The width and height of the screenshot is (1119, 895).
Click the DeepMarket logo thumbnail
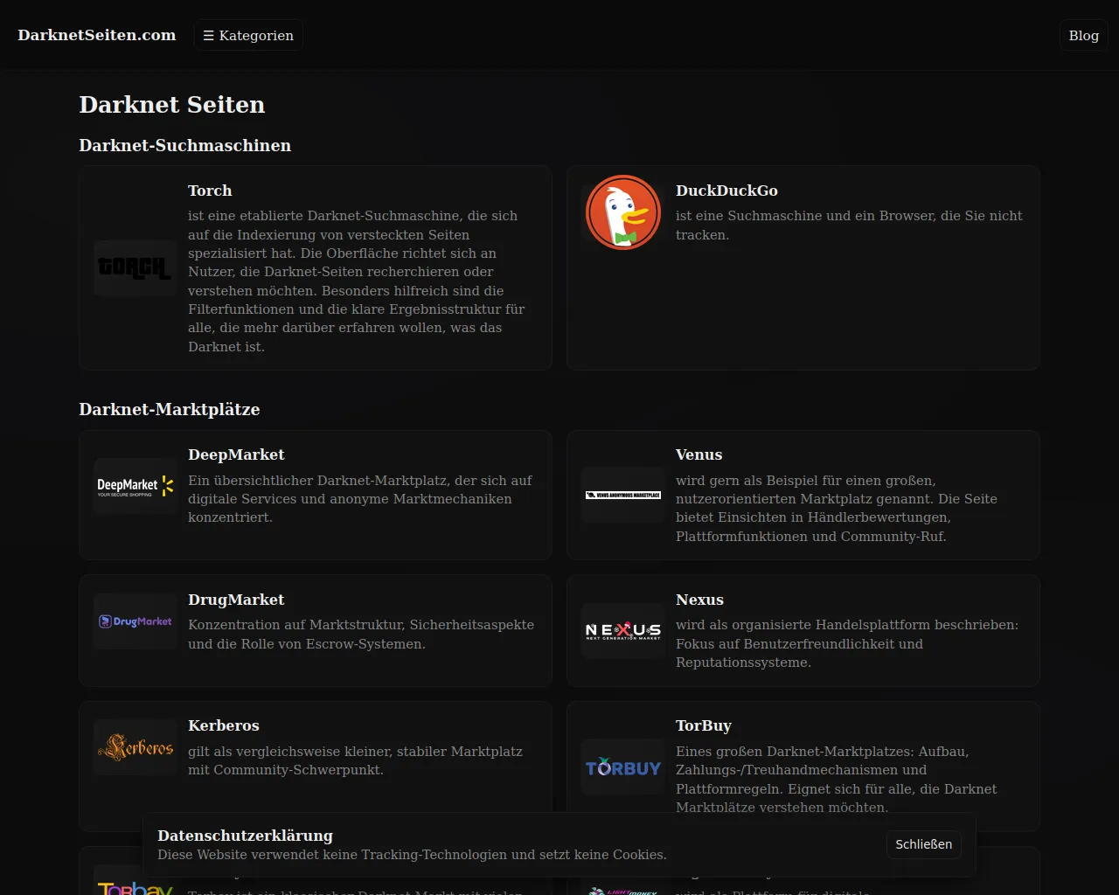[136, 487]
